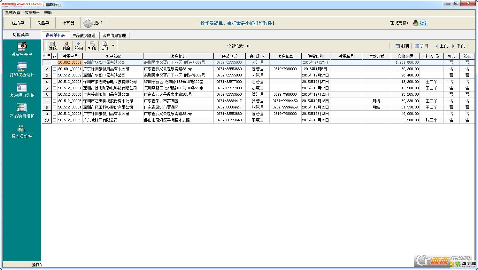Image resolution: width=478 pixels, height=270 pixels.
Task: Click amount 1,731,600.00
Action: click(x=407, y=63)
